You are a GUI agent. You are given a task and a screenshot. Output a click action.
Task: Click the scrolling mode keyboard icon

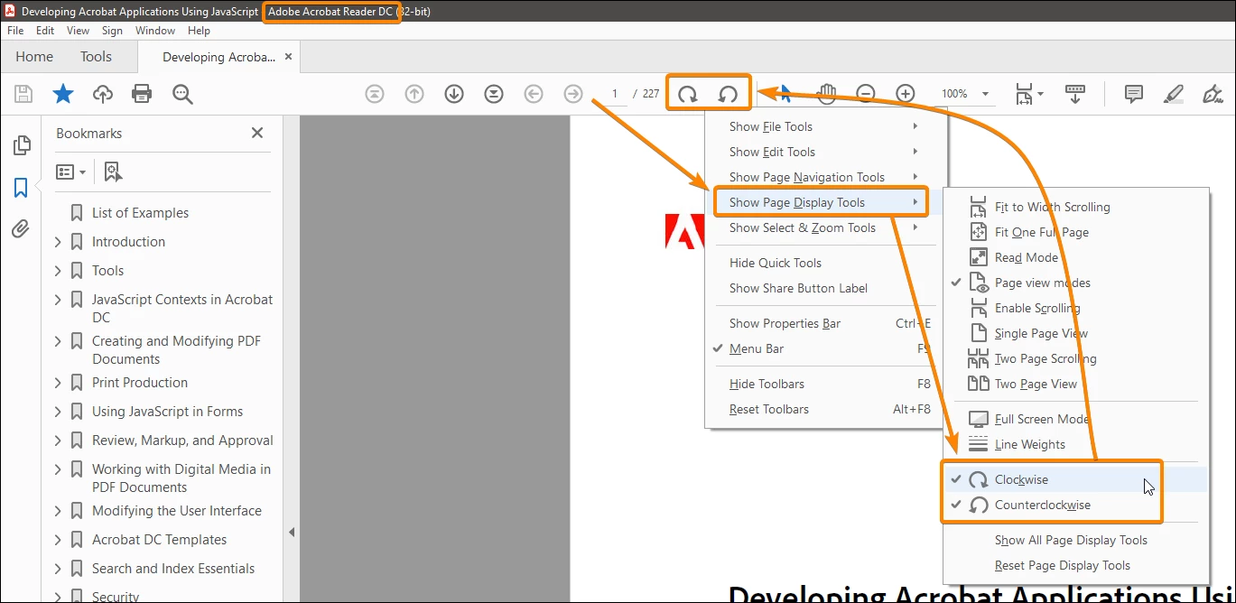pyautogui.click(x=1075, y=94)
